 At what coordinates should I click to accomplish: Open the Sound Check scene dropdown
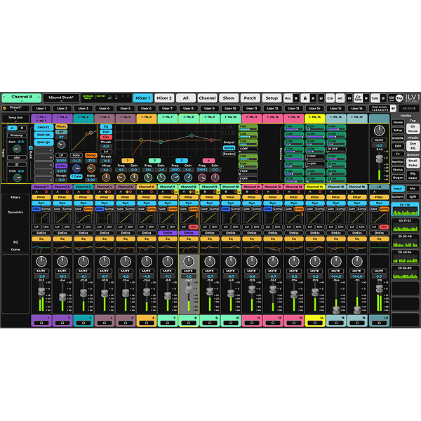click(x=61, y=98)
